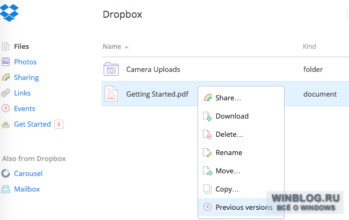Click the Dropbox logo icon
This screenshot has height=220, width=349.
point(9,13)
